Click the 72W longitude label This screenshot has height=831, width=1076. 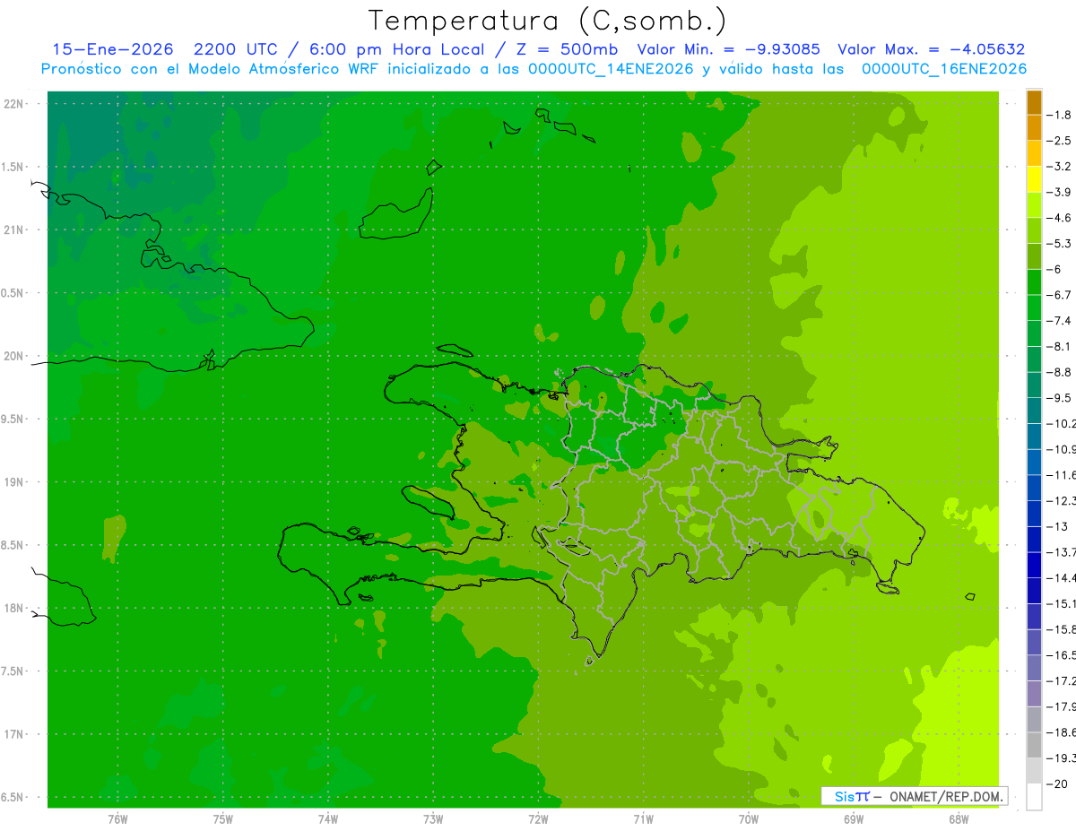click(538, 818)
